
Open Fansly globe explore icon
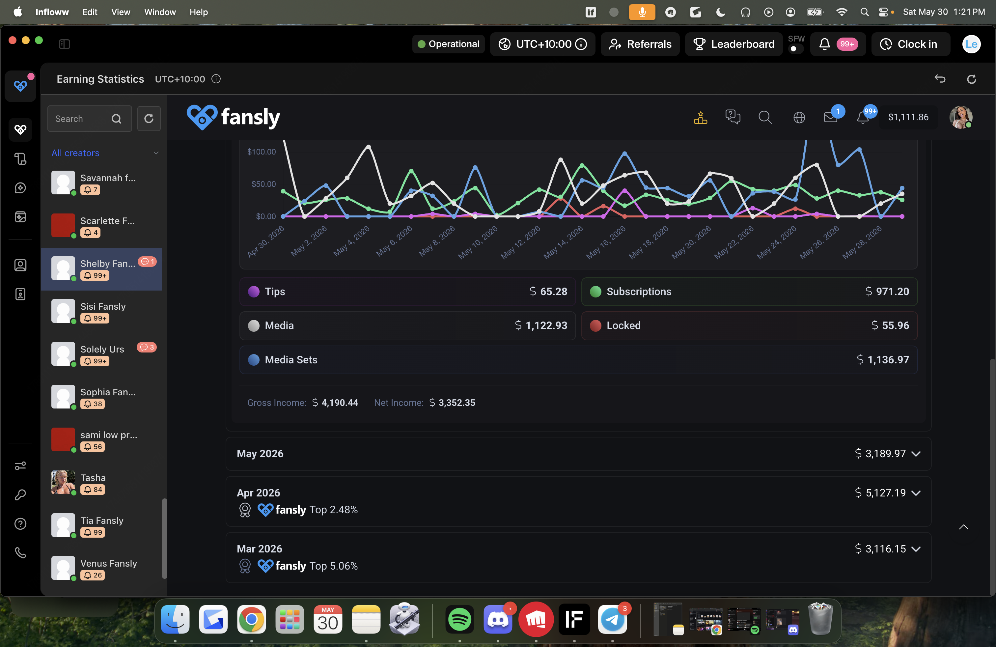pos(799,118)
